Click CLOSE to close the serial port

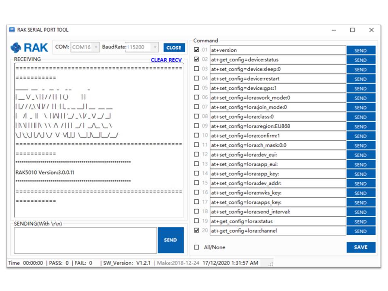coord(174,48)
